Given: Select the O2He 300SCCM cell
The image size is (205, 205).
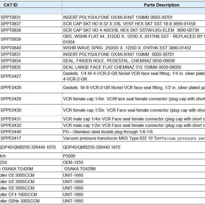Looking at the screenshot, I should click(20, 201).
